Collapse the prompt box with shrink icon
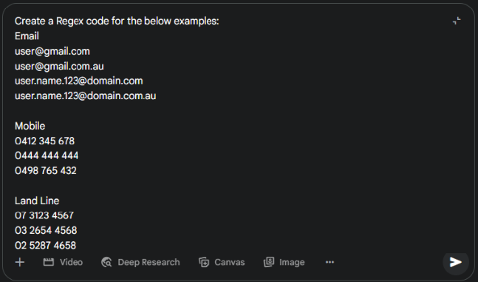 [457, 21]
